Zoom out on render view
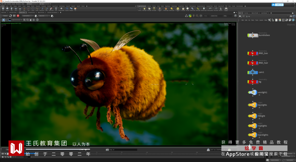The width and height of the screenshot is (296, 162). (x=28, y=20)
